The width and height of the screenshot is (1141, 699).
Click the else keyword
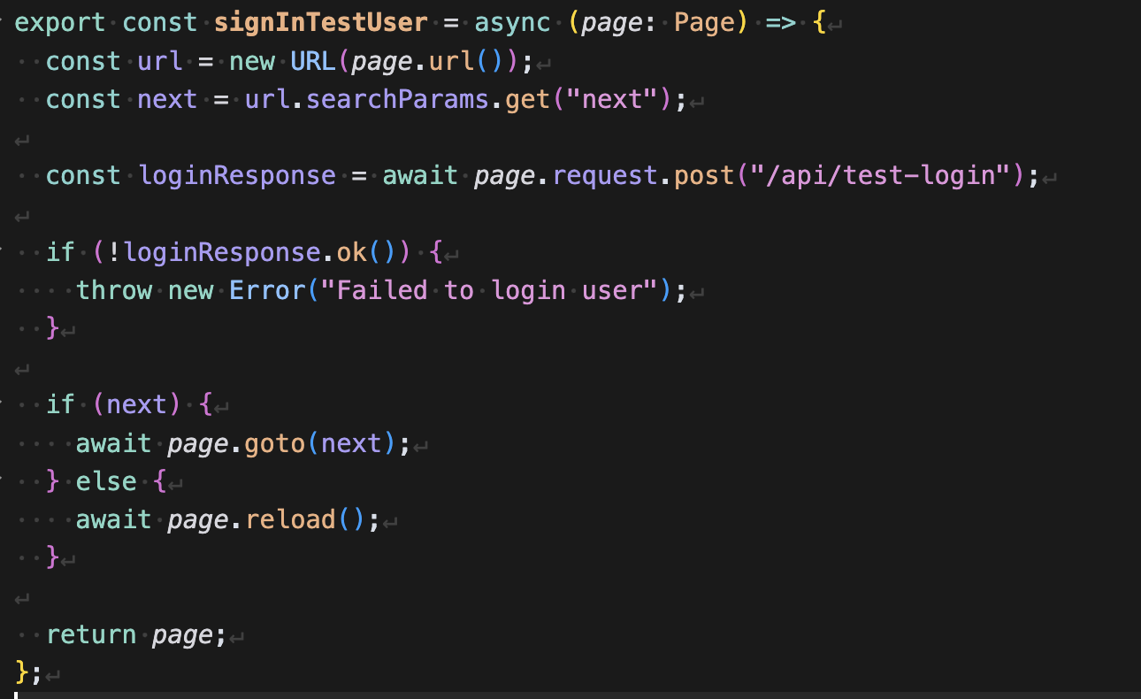tap(106, 481)
